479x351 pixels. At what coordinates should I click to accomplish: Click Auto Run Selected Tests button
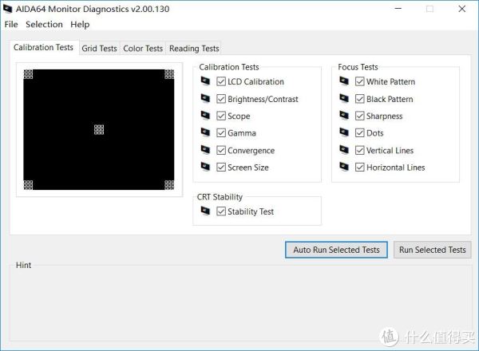tap(336, 250)
